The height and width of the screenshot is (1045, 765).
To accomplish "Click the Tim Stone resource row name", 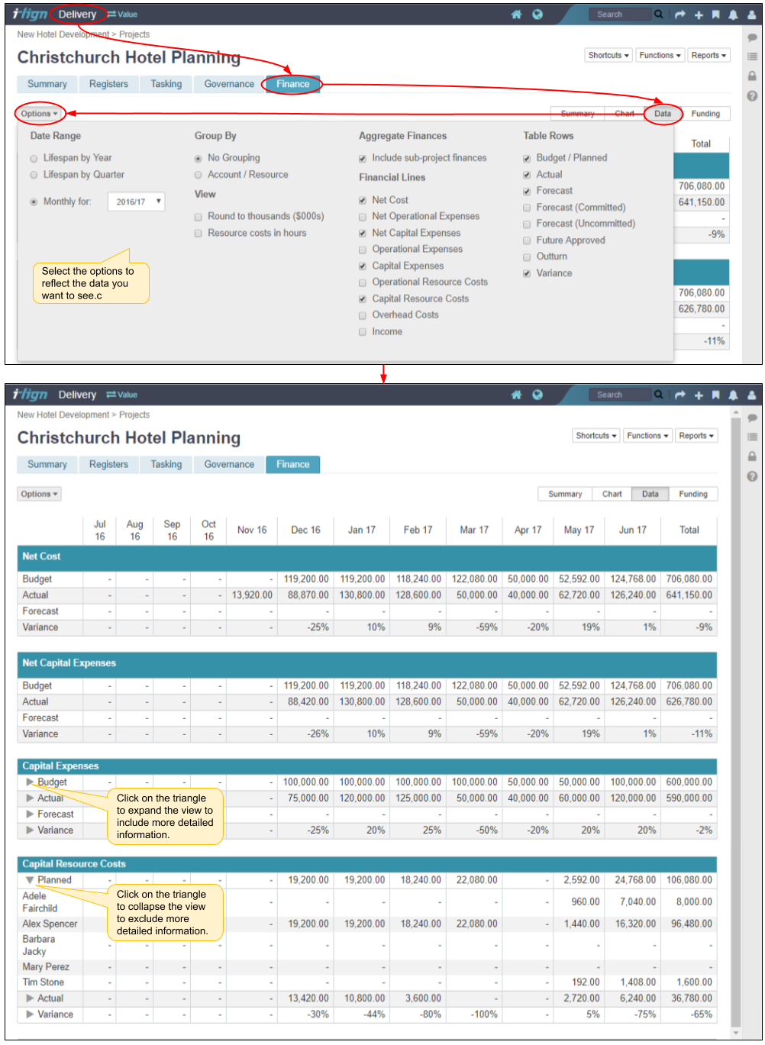I will click(44, 982).
